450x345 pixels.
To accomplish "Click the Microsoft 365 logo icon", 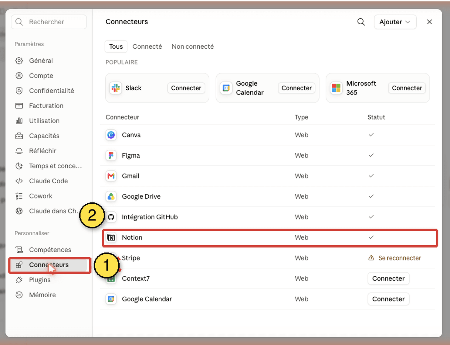I will click(336, 88).
